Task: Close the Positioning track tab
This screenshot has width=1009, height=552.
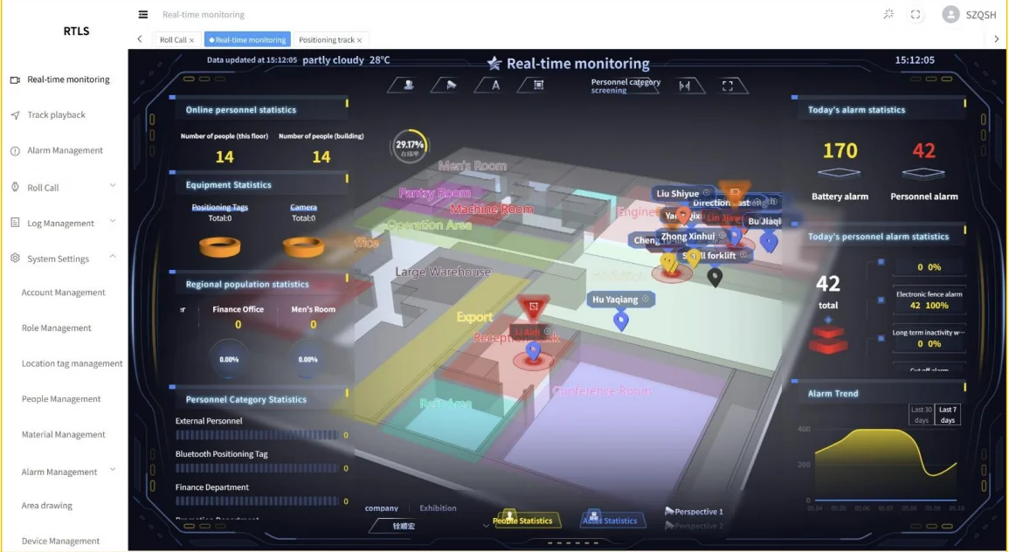Action: click(360, 40)
